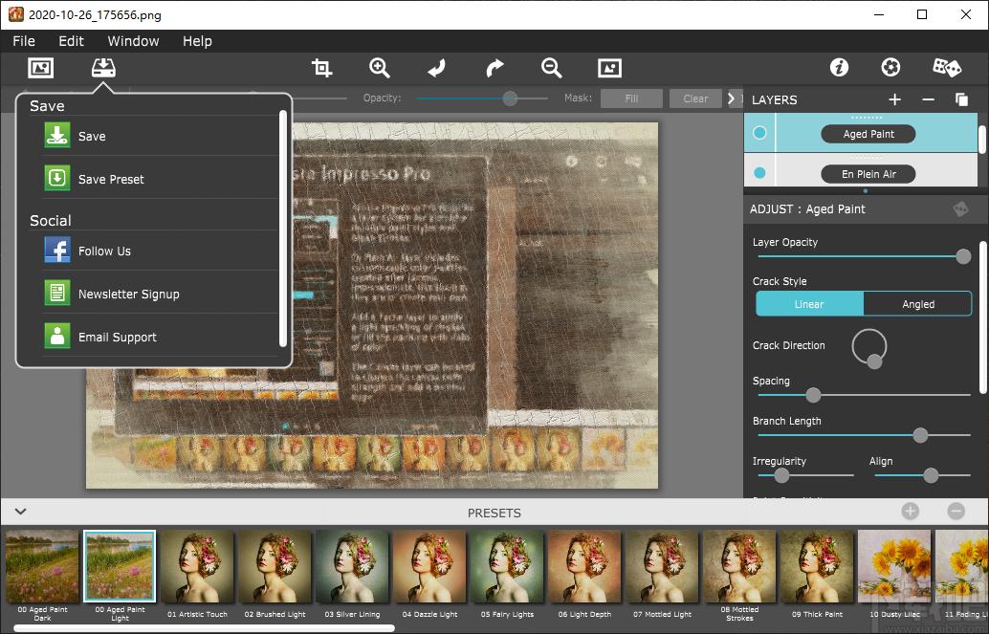Toggle visibility of Aged Paint layer
The width and height of the screenshot is (989, 634).
click(x=760, y=133)
